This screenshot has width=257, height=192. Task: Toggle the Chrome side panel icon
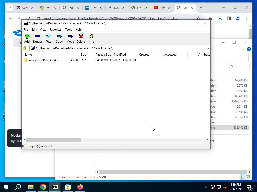229,18
